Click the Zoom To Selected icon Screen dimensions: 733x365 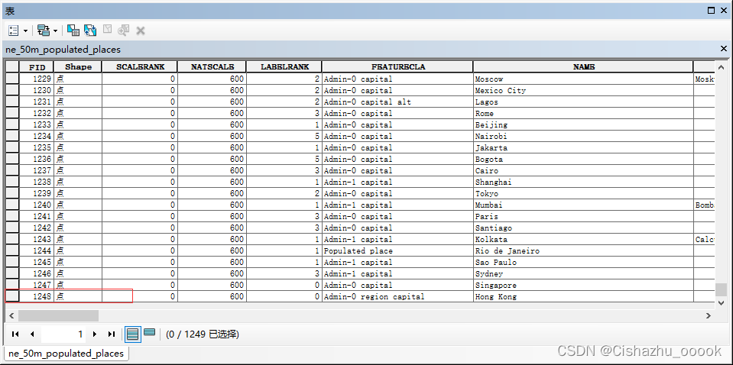(123, 31)
